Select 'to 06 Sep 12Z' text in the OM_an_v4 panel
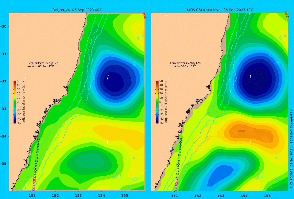Screen dimensions: 294x199 pos(44,66)
